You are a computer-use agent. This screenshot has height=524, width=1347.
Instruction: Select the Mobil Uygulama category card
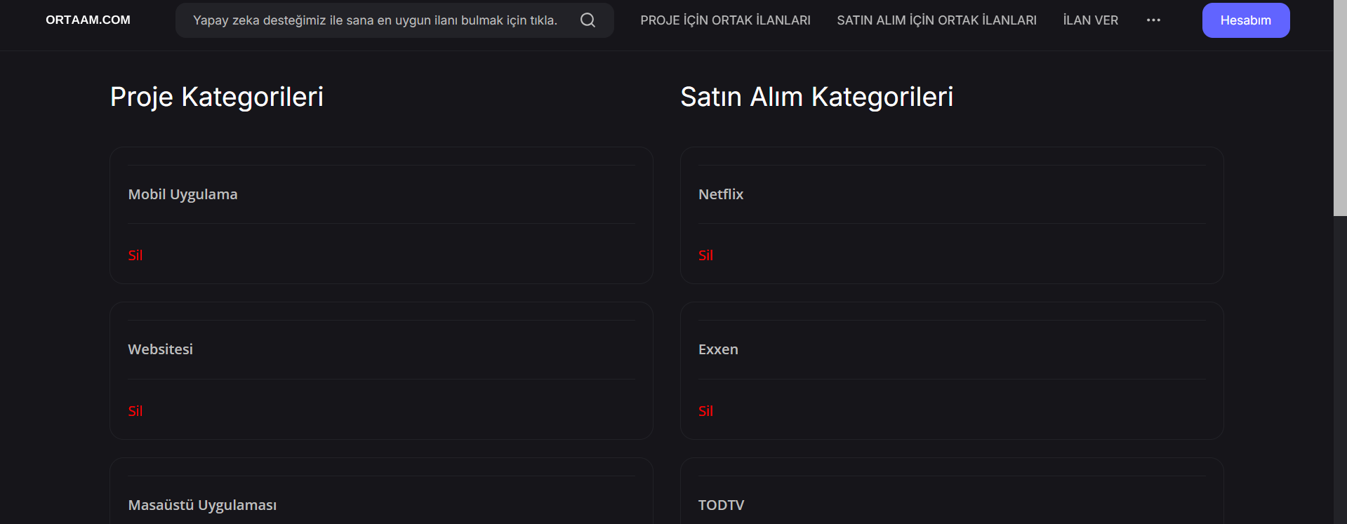coord(183,194)
